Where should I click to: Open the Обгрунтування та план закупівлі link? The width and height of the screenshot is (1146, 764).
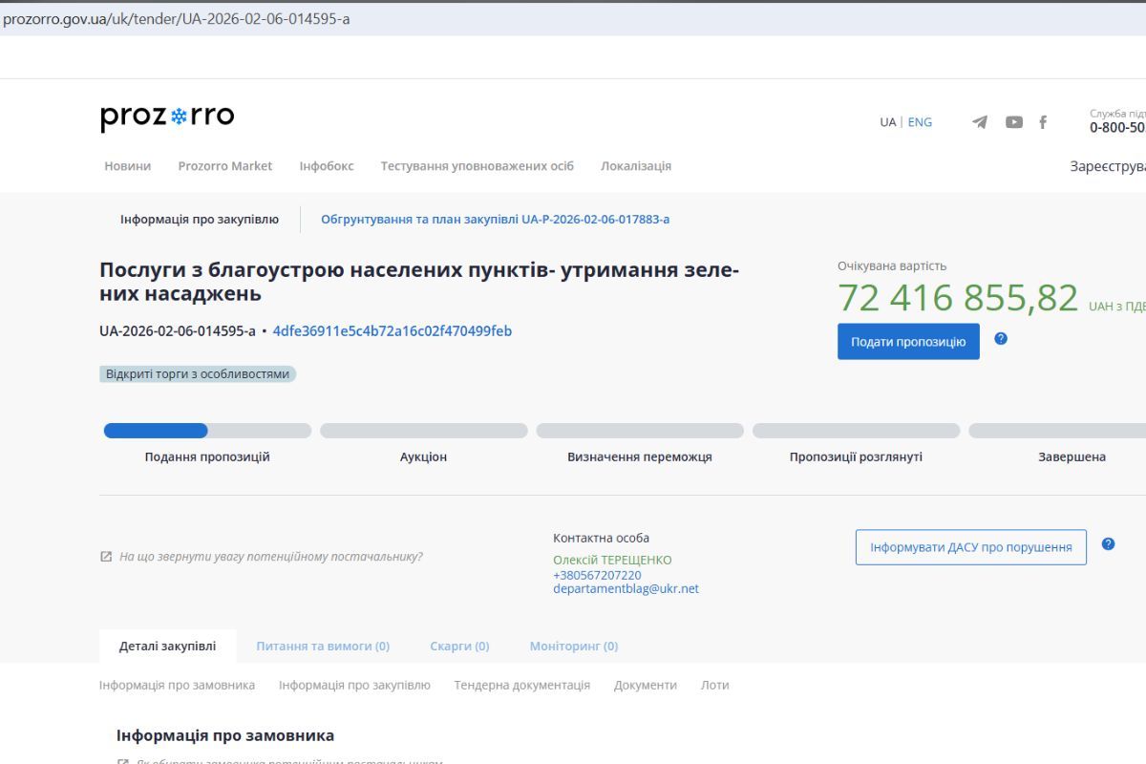tap(495, 219)
